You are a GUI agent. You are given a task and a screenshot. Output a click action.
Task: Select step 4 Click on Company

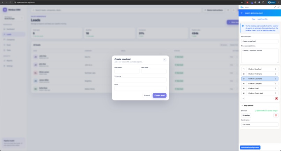click(260, 84)
